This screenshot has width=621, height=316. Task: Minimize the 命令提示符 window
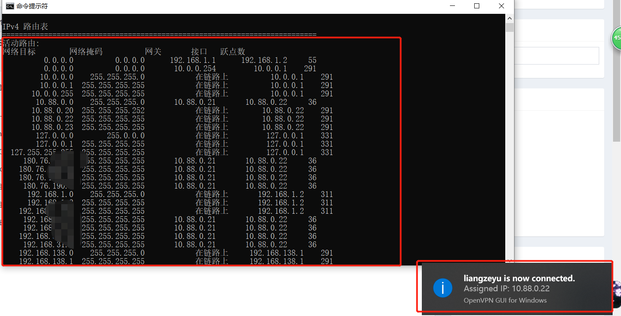coord(452,6)
